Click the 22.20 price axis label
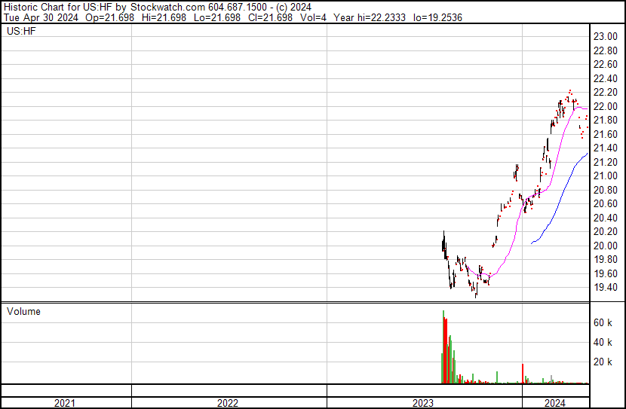Screen dimensions: 626x409 [605, 93]
